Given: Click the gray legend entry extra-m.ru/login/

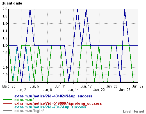Looking at the screenshot, I should 29,111.
